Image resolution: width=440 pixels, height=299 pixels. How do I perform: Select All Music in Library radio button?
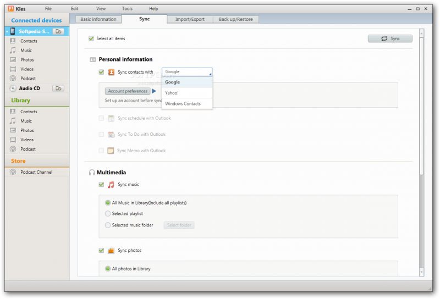(108, 203)
